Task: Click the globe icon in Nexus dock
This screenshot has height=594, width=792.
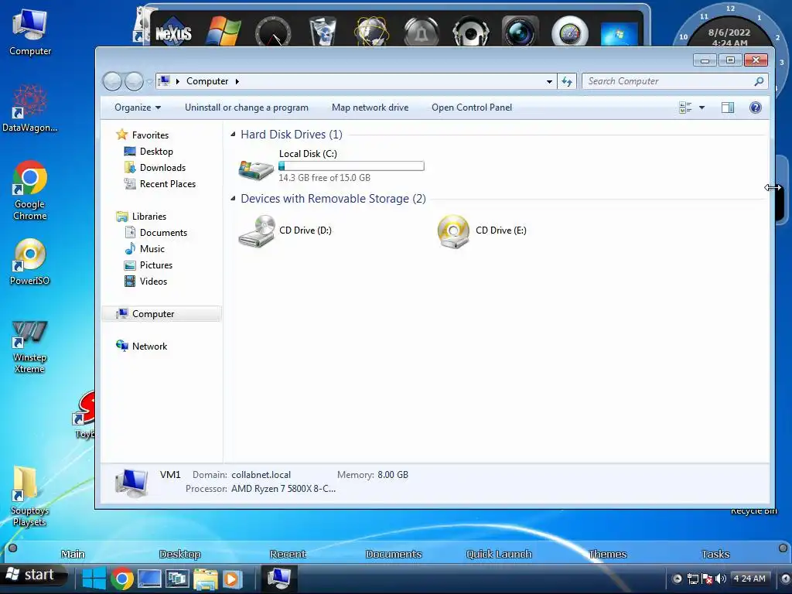Action: click(371, 32)
